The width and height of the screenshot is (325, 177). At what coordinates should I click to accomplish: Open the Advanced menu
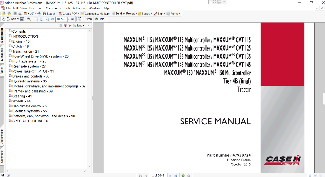coord(79,8)
